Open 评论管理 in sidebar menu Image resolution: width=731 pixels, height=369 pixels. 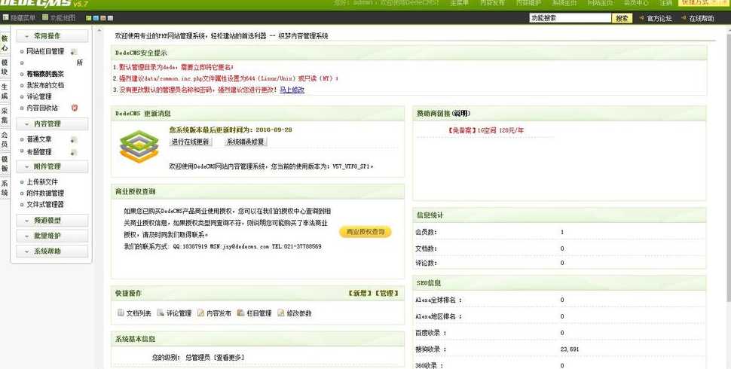point(39,96)
